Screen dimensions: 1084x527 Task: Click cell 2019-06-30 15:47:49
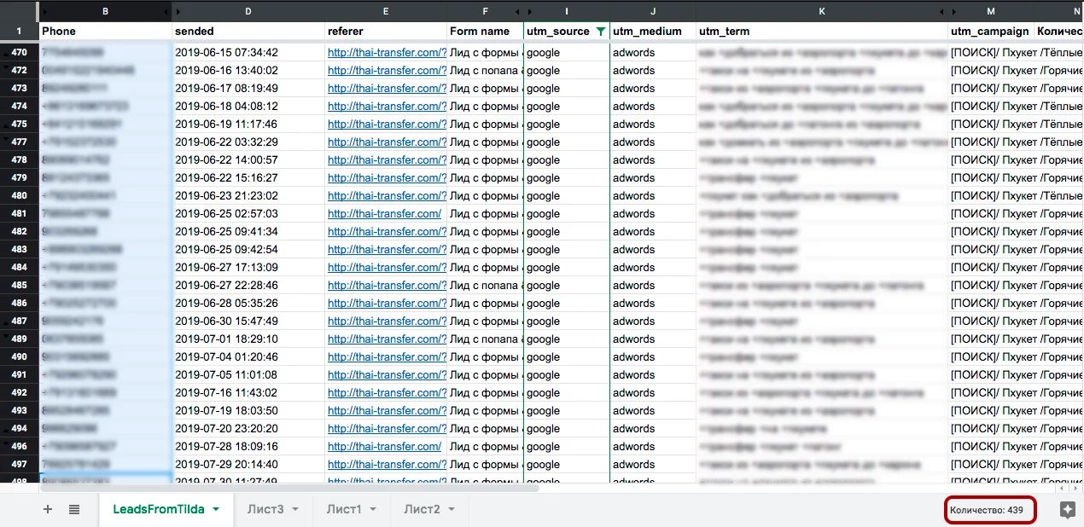(x=248, y=321)
